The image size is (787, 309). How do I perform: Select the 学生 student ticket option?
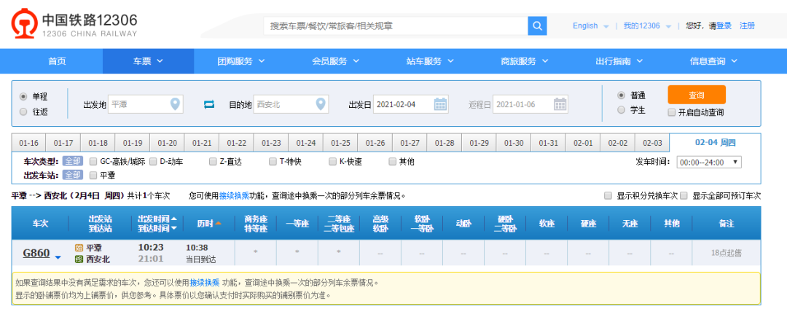point(621,110)
